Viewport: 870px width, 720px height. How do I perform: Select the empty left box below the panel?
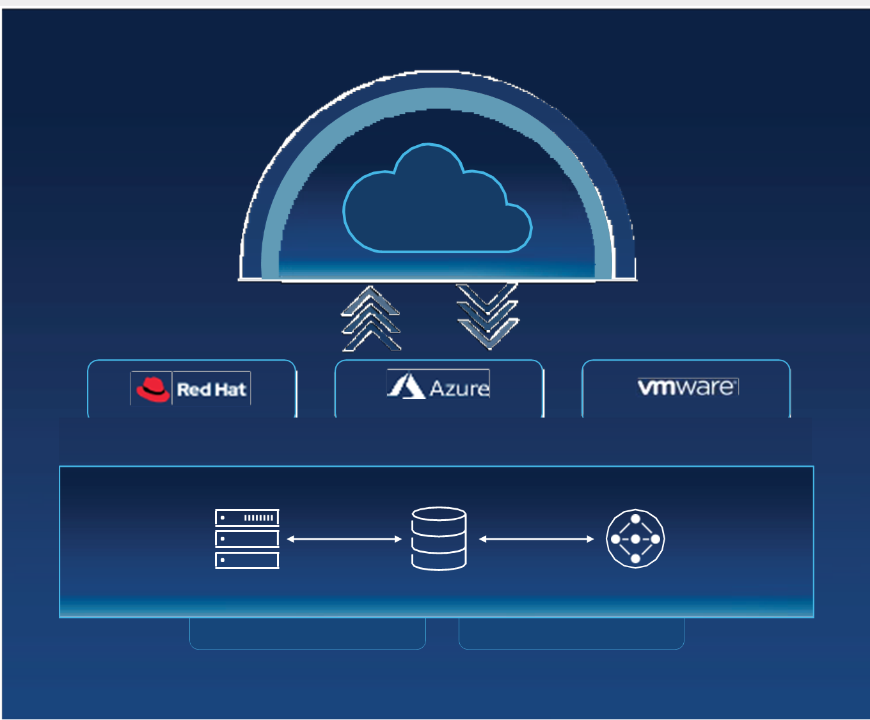tap(308, 633)
